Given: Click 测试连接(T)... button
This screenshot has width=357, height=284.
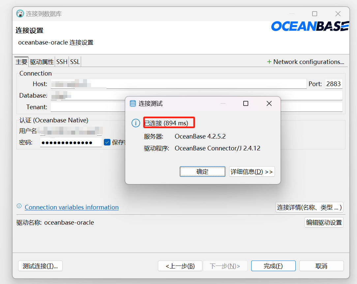Looking at the screenshot, I should [x=40, y=266].
